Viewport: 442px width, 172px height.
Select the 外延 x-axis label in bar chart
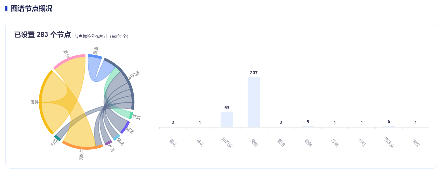[362, 142]
